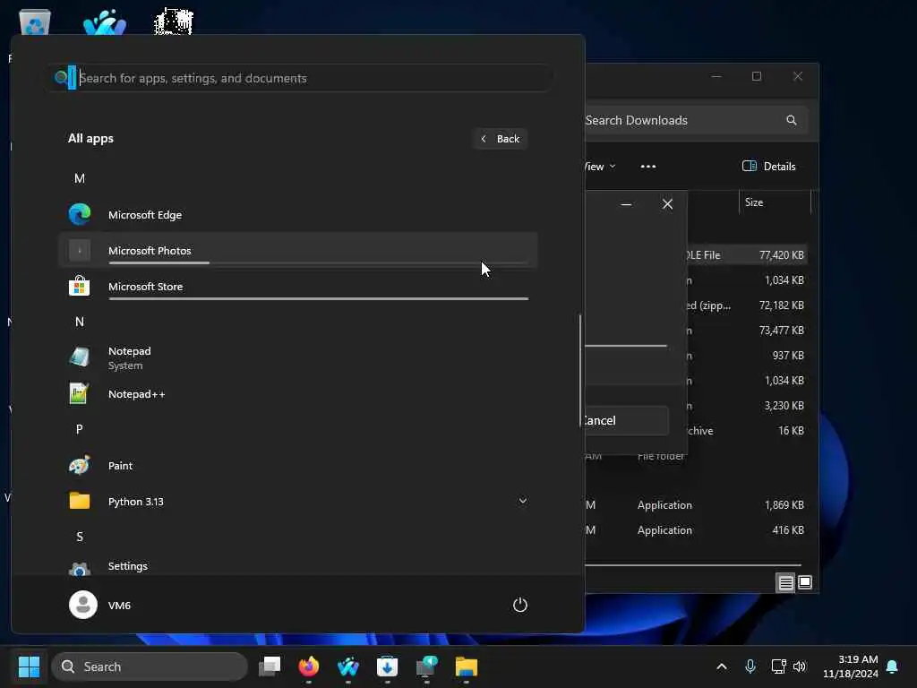
Task: Open File Explorer from taskbar
Action: 466,666
